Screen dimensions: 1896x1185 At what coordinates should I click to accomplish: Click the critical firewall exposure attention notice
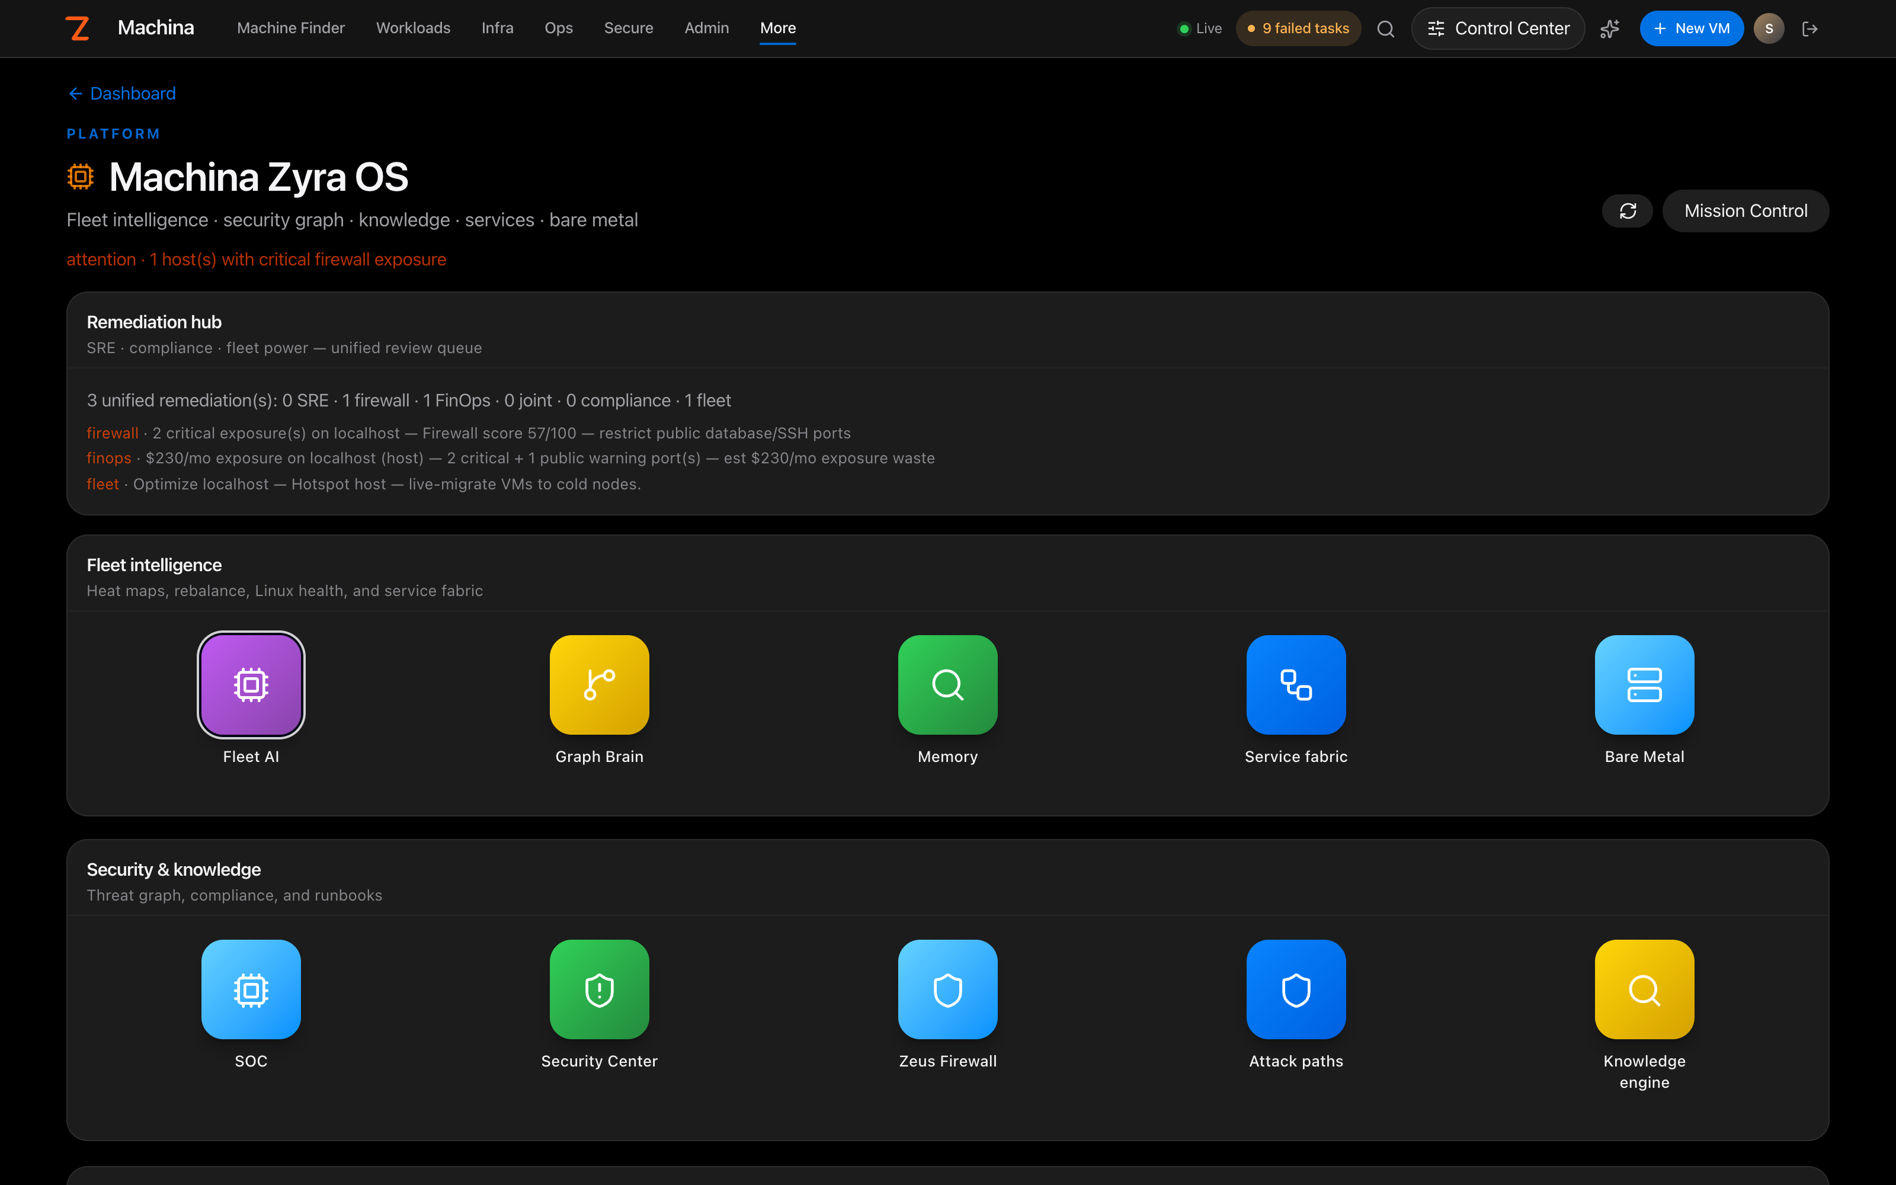tap(256, 260)
